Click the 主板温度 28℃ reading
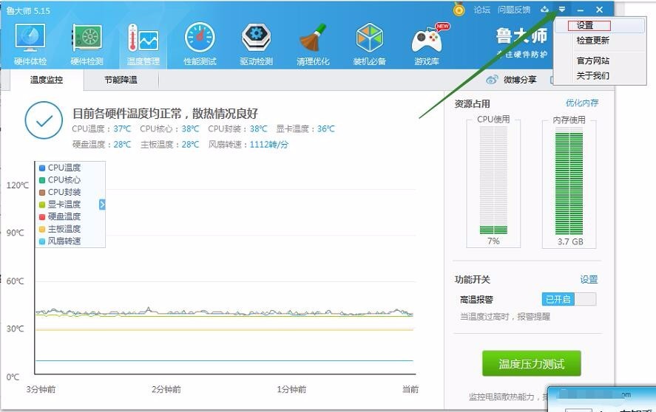This screenshot has width=656, height=412. (169, 145)
